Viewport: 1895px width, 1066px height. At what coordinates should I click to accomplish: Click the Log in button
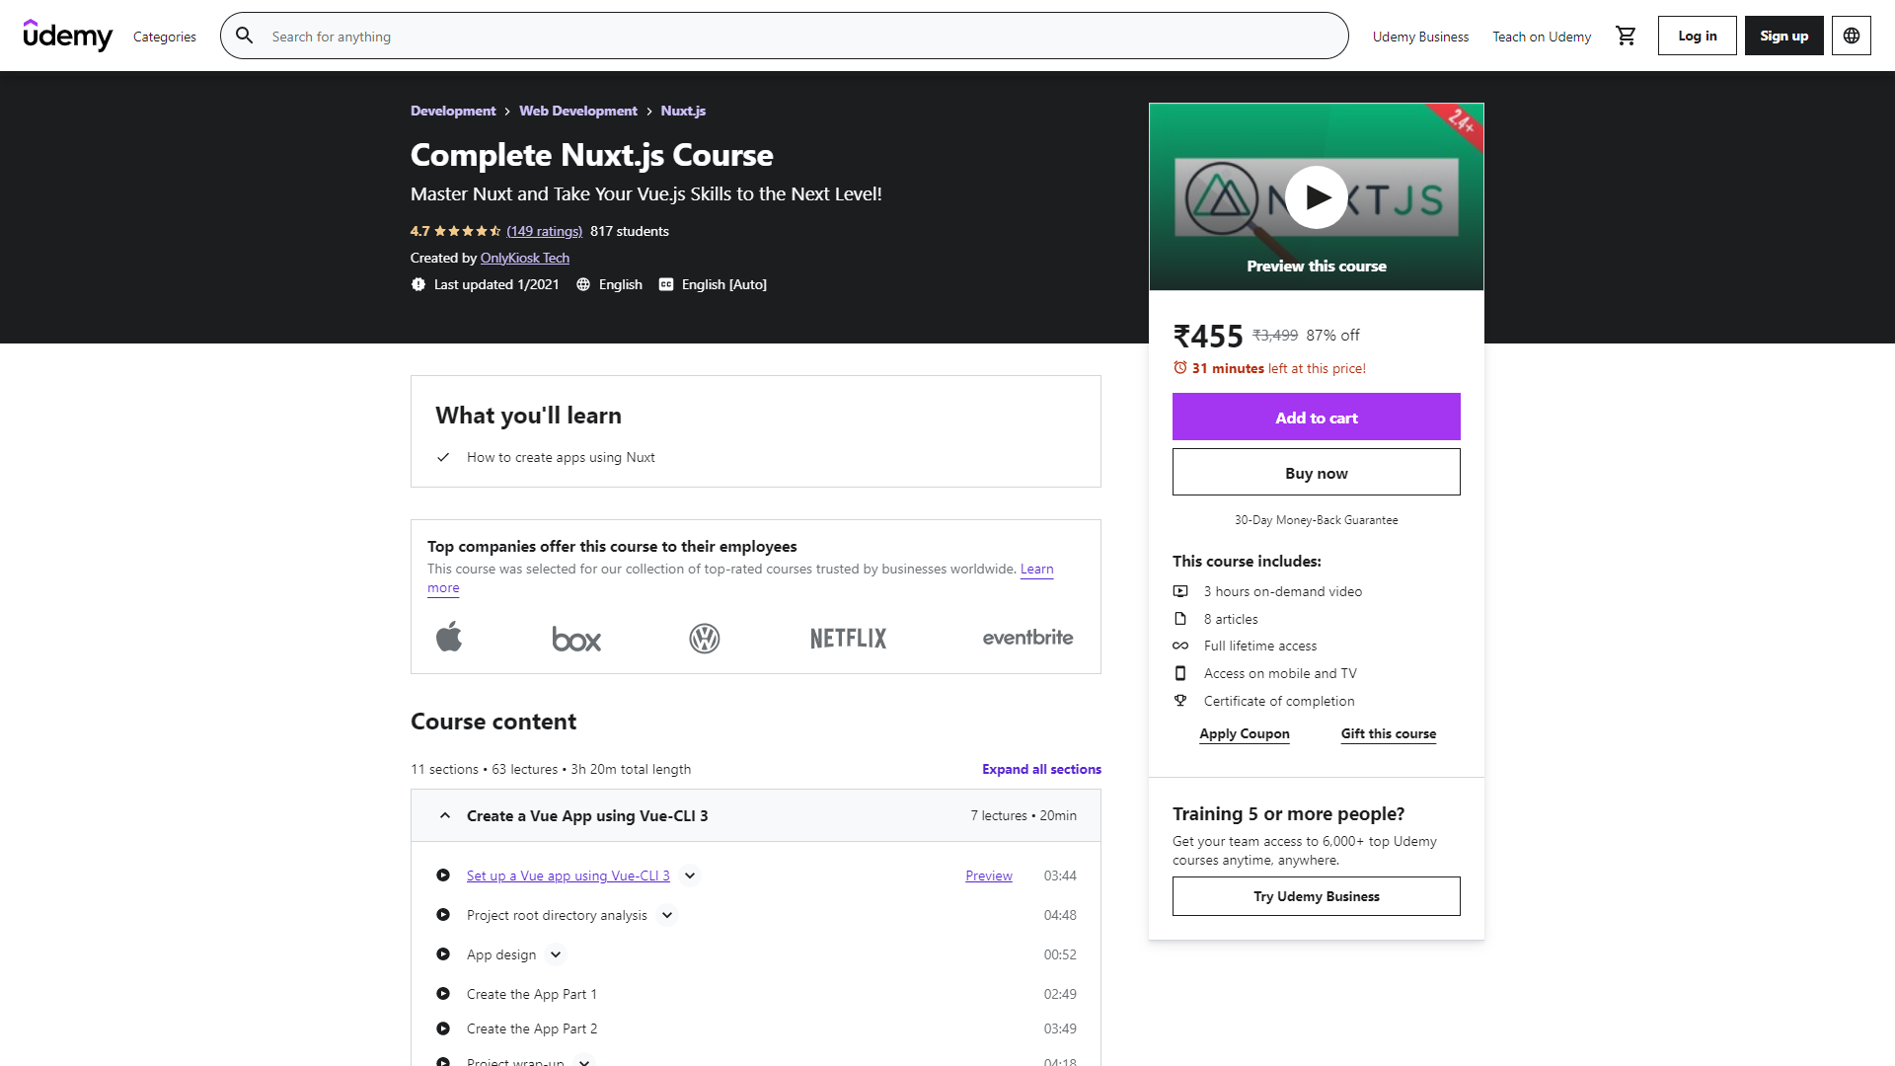click(x=1698, y=36)
